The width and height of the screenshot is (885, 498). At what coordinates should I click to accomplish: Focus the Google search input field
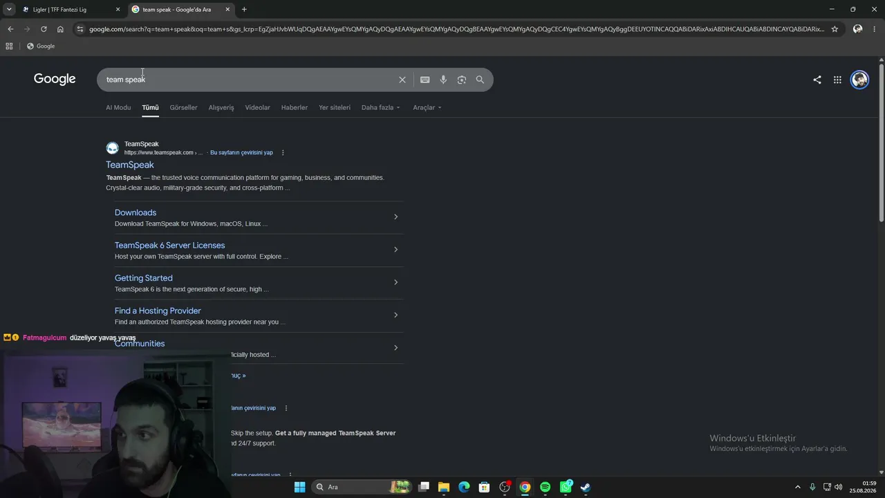pos(249,80)
